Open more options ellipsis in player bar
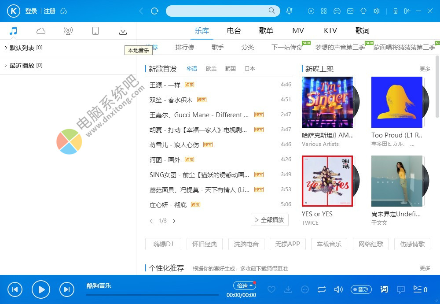Screen dimensions: 440x304 coord(305,289)
